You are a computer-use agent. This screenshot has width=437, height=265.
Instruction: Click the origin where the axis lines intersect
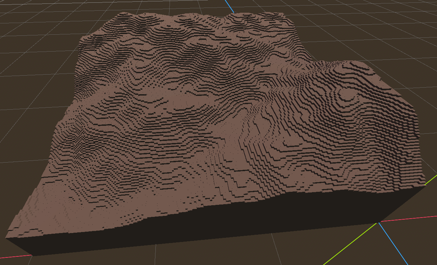pos(378,223)
